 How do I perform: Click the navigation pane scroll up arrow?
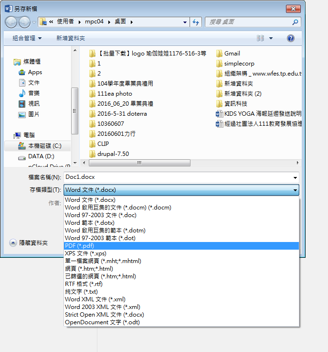[75, 50]
